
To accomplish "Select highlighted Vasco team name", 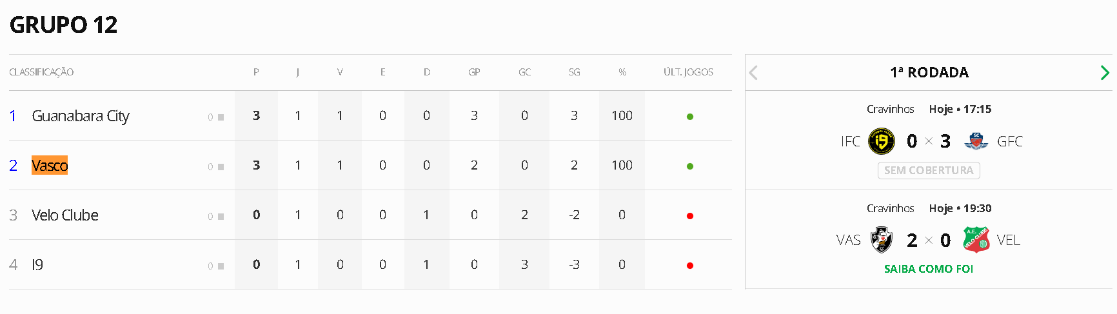I will [x=50, y=166].
